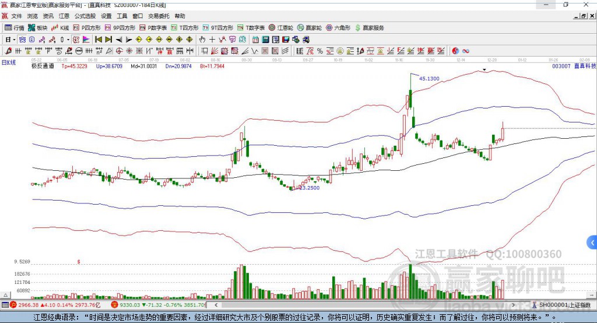Open the T数字表 tool
This screenshot has width=597, height=323.
coord(251,28)
